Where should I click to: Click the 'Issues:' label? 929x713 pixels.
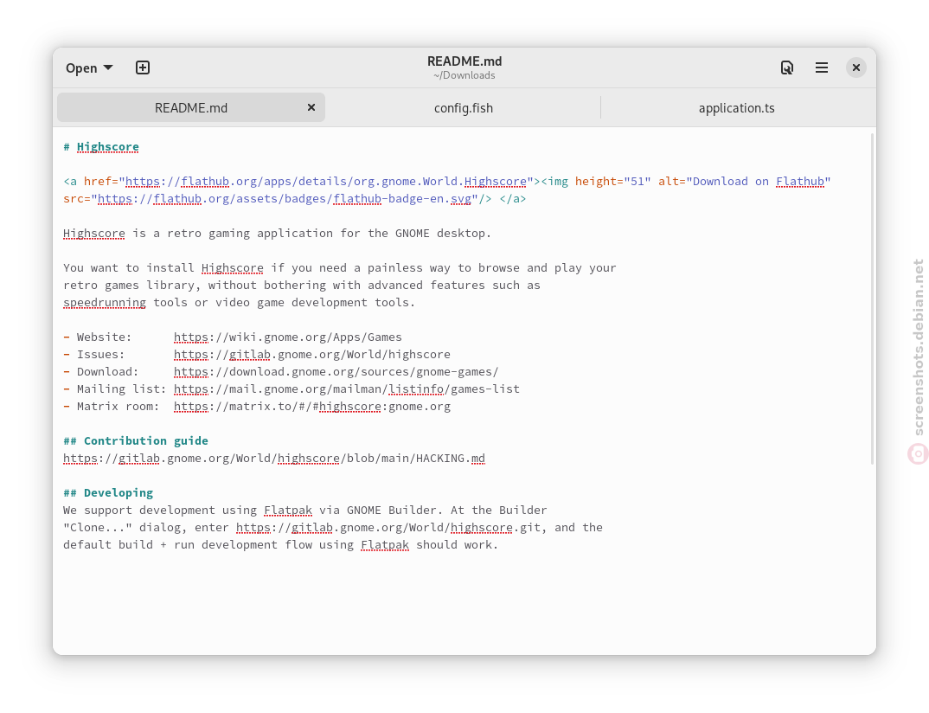(x=100, y=355)
